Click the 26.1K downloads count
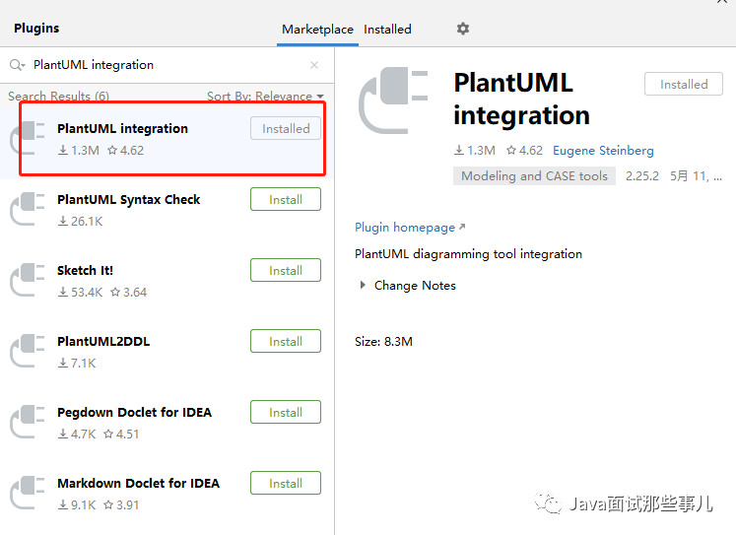 (80, 222)
